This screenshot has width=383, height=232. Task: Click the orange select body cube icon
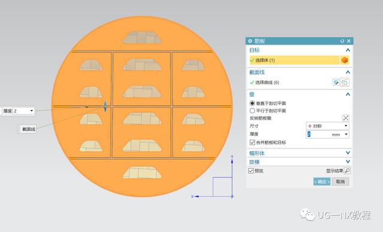point(345,60)
